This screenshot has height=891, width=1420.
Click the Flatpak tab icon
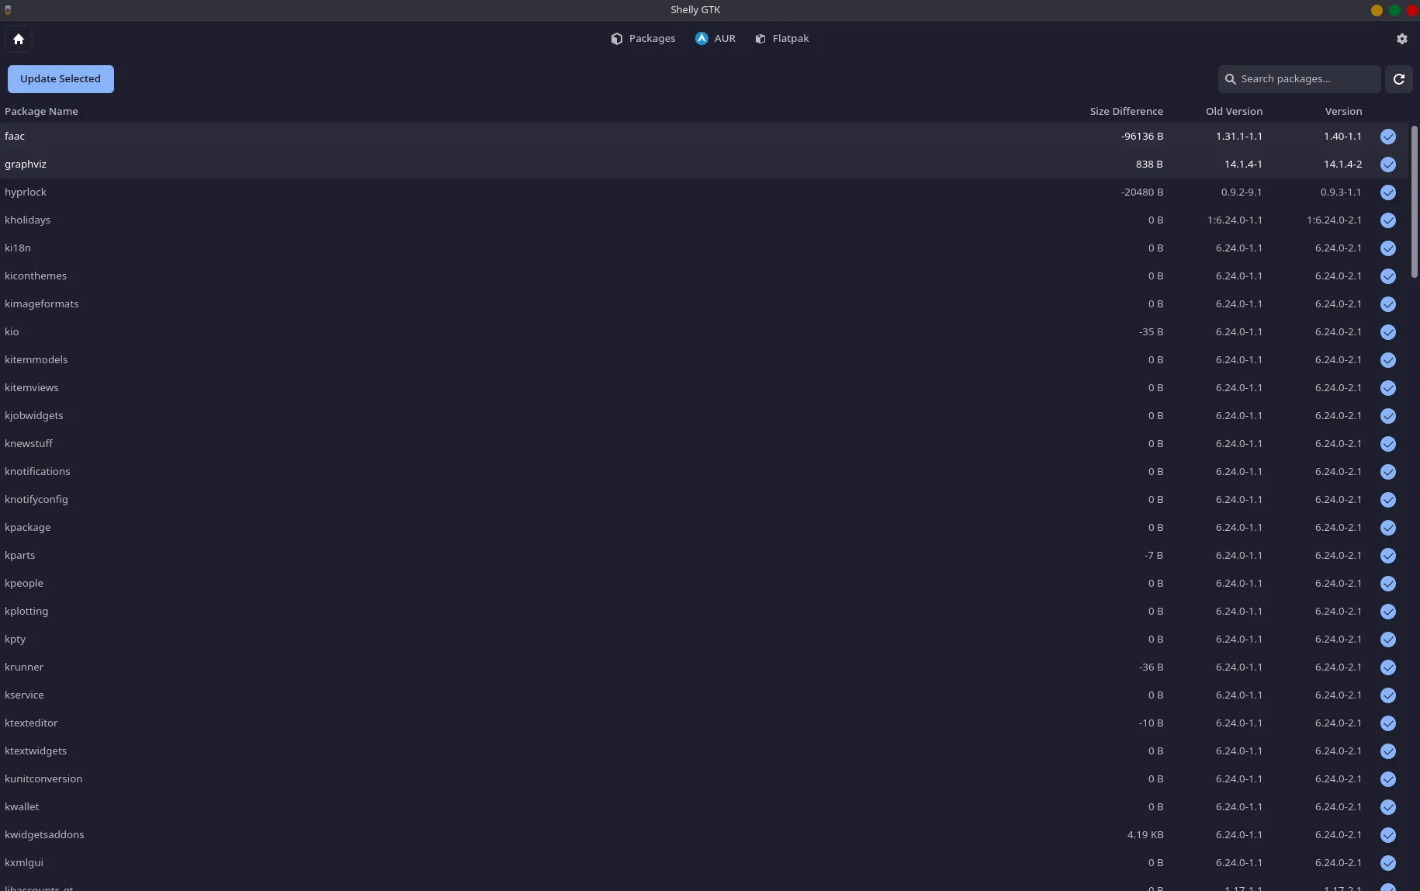[760, 39]
